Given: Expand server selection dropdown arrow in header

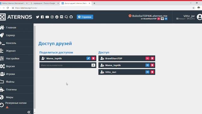Looking at the screenshot, I should [166, 19].
